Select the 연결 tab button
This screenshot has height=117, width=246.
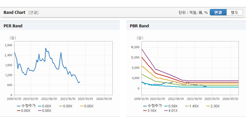pos(218,12)
